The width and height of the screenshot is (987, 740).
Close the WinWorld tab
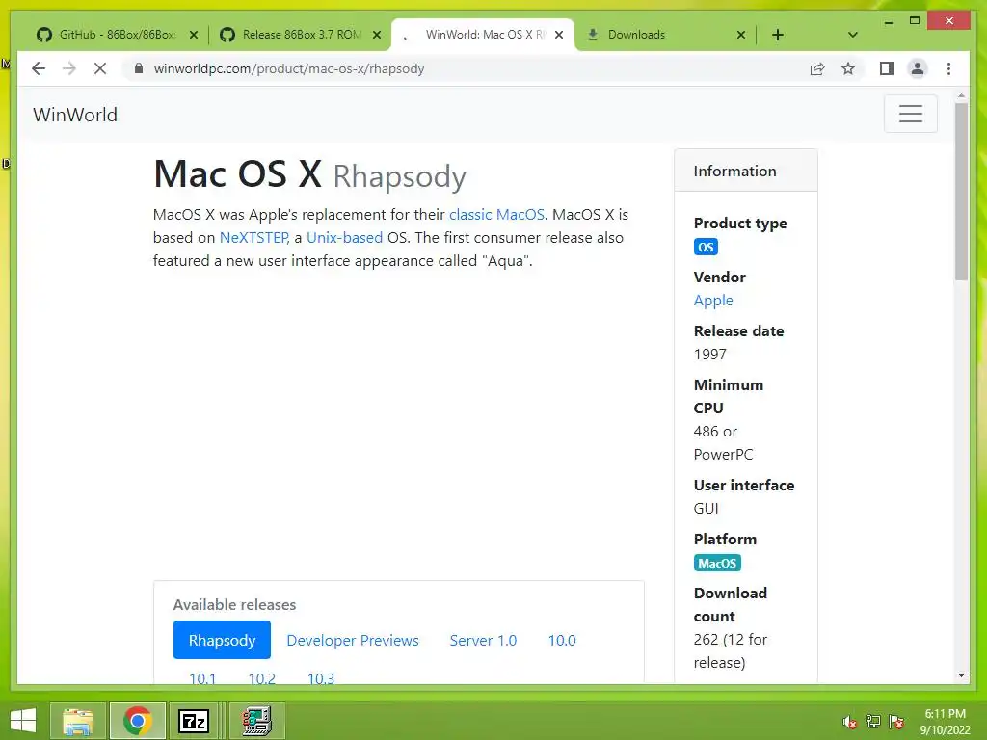point(559,35)
